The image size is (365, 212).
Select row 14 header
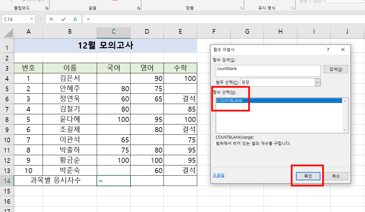pos(7,181)
